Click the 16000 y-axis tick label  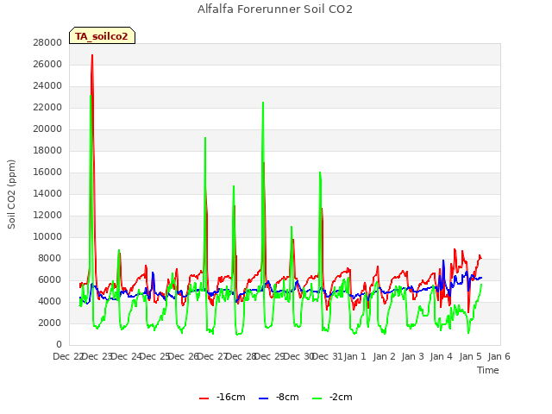point(47,172)
